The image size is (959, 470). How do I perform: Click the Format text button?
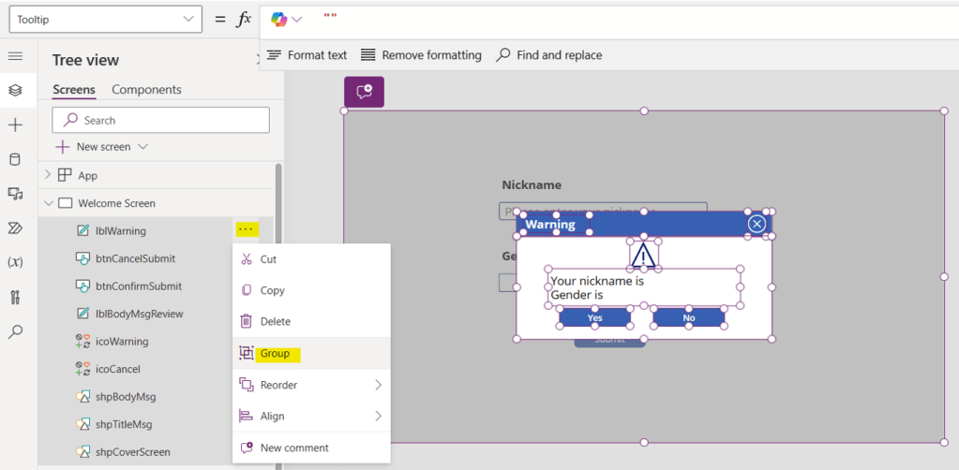coord(307,55)
